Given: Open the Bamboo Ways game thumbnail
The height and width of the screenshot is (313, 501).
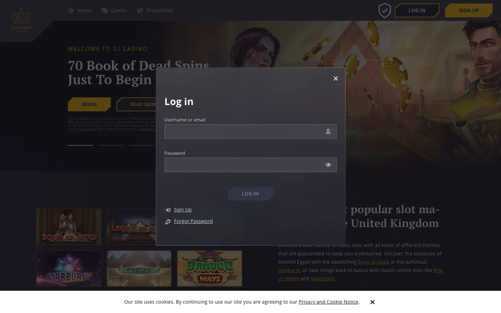Looking at the screenshot, I should [210, 268].
